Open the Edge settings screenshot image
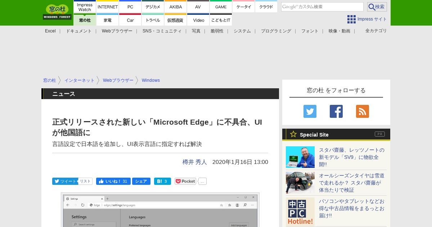 (x=160, y=210)
